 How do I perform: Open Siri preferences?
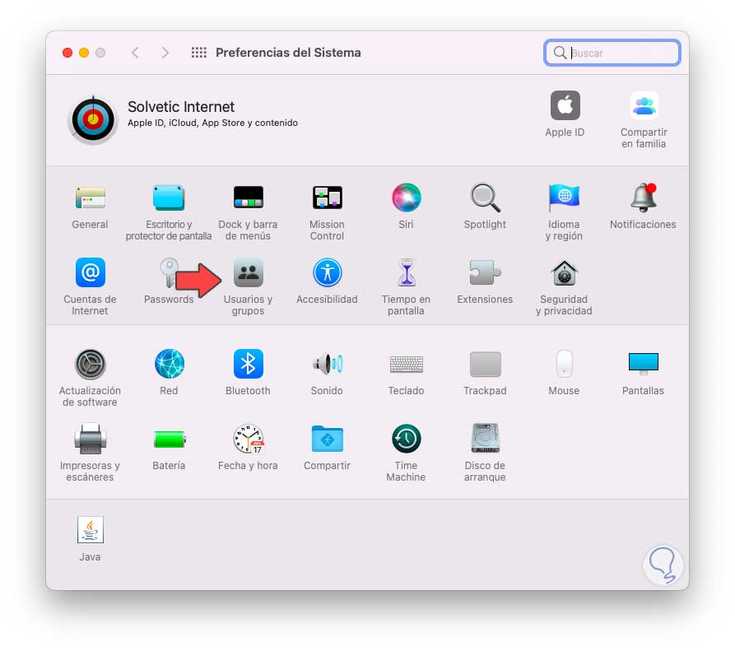(406, 198)
